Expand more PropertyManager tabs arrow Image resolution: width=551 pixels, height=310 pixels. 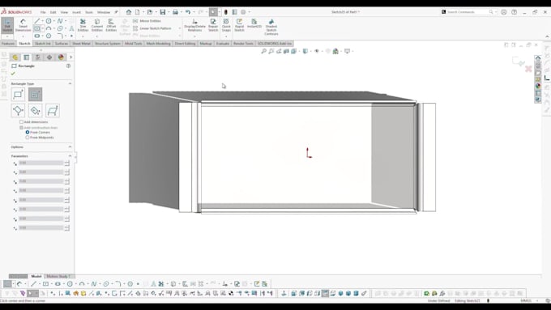71,57
